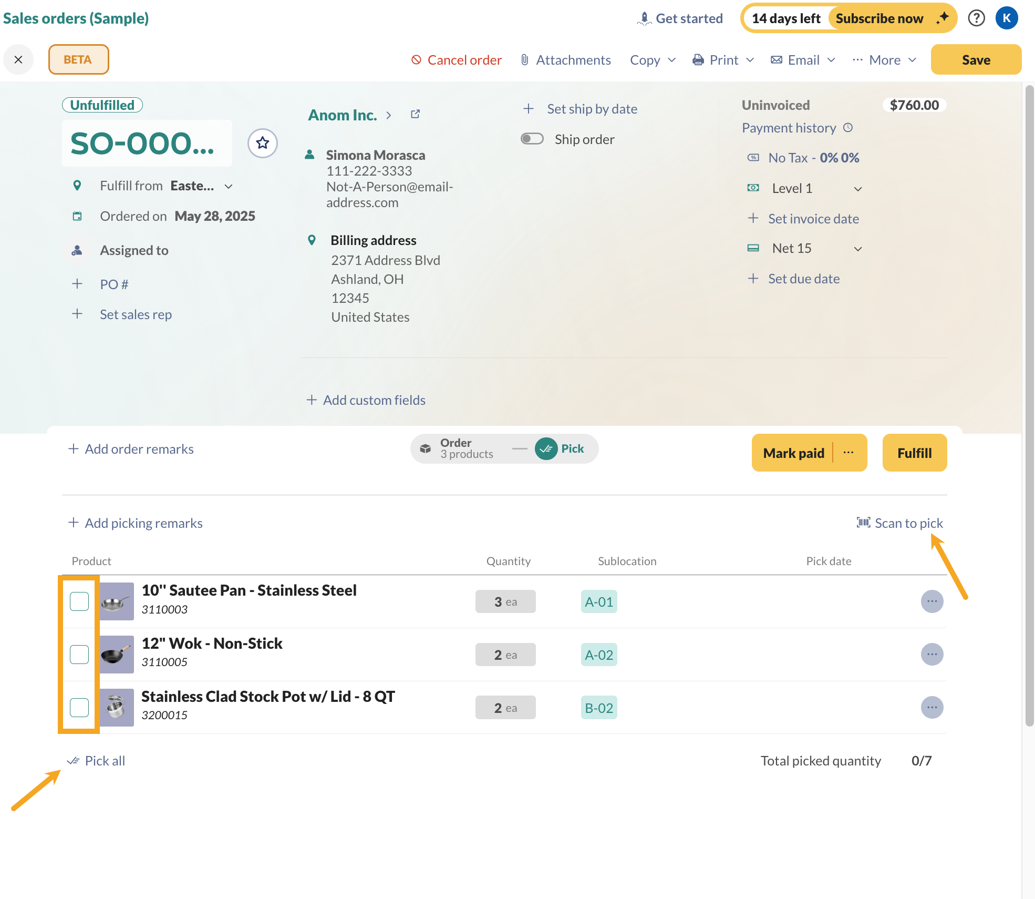
Task: Open the More menu
Action: (884, 60)
